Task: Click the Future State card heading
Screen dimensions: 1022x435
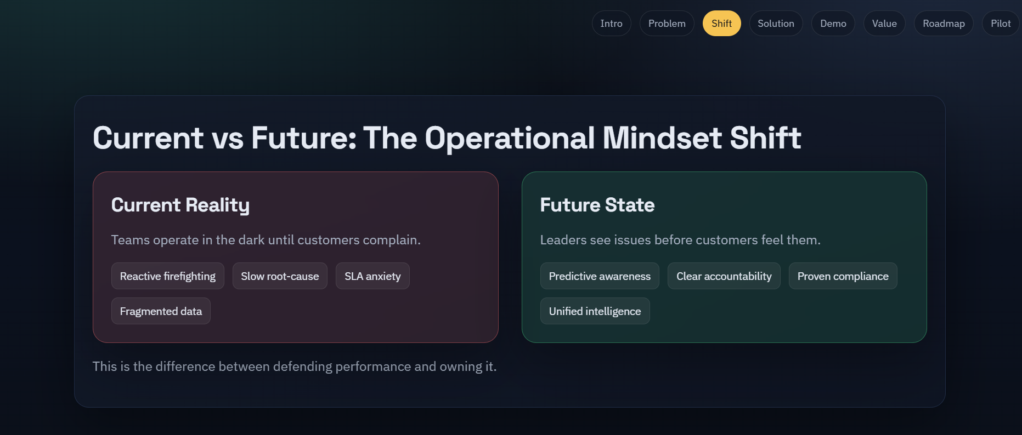Action: [x=597, y=205]
